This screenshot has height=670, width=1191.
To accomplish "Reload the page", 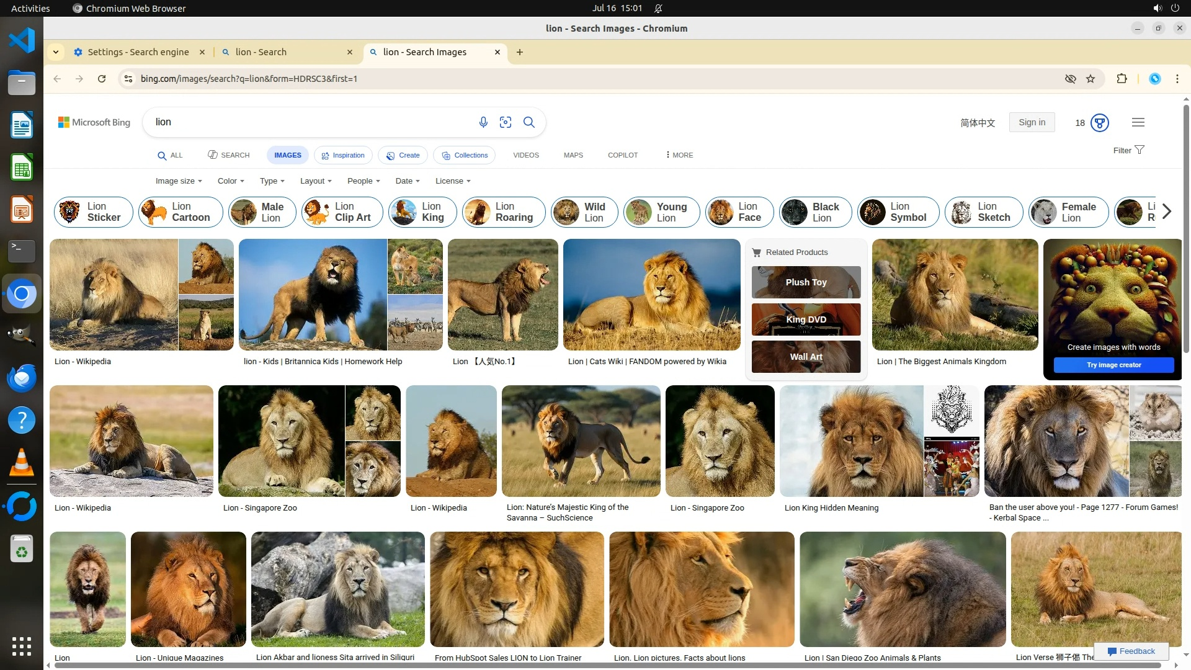I will (102, 79).
